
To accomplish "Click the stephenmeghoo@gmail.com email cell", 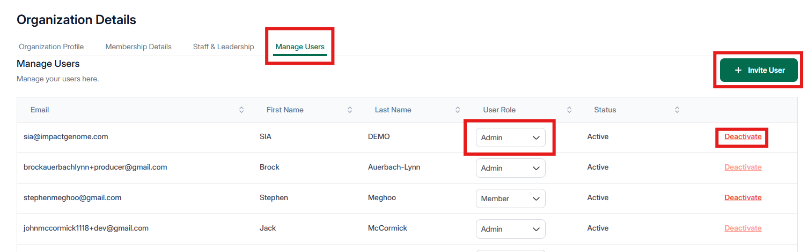I will (x=72, y=198).
